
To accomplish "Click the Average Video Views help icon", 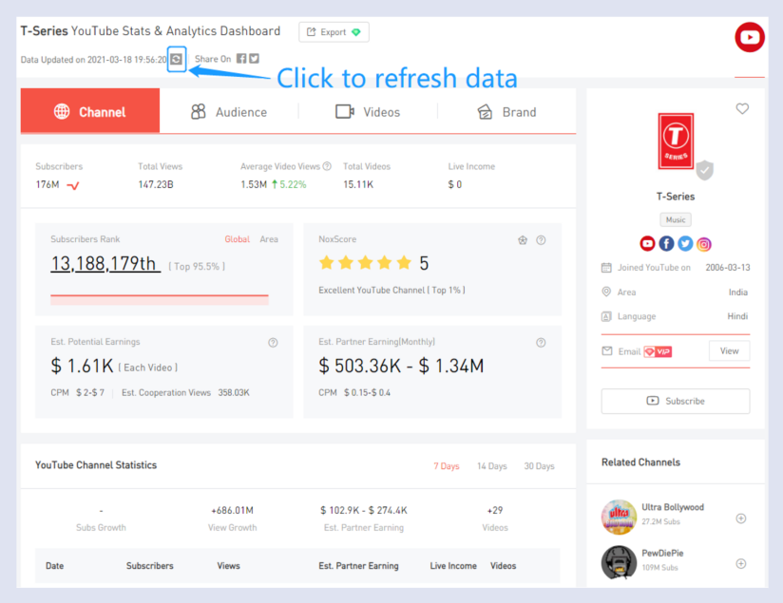I will [327, 166].
